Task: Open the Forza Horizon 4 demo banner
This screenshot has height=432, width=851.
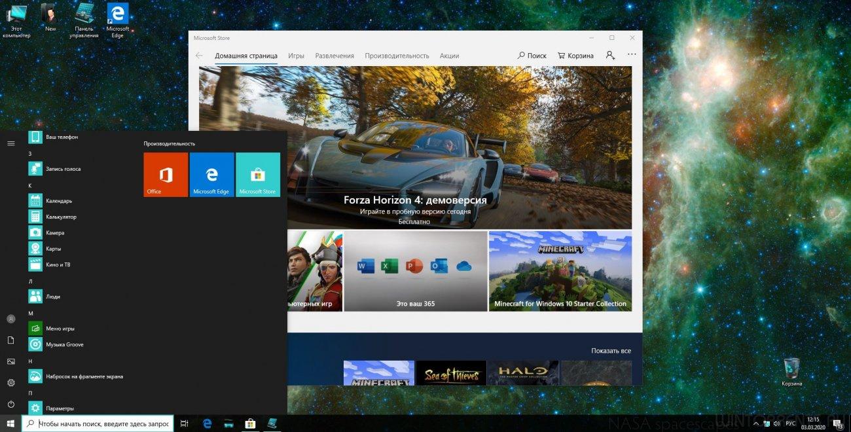Action: [415, 147]
